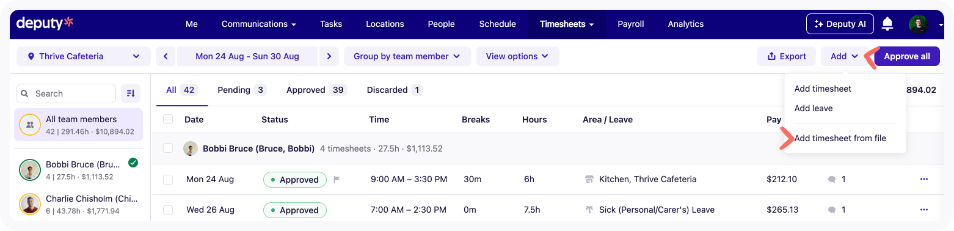Screen dimensions: 954x231
Task: Click the Deputy AI button
Action: click(840, 24)
